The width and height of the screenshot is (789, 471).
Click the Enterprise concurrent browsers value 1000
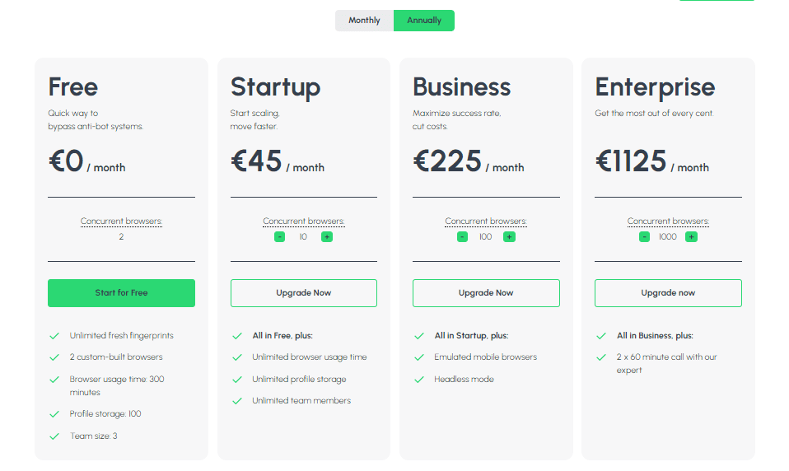[668, 237]
